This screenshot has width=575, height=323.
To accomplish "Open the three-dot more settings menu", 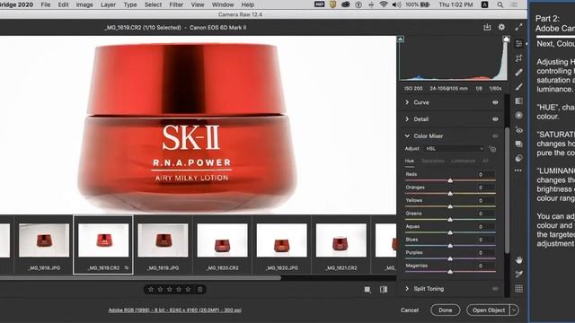I will click(x=517, y=170).
